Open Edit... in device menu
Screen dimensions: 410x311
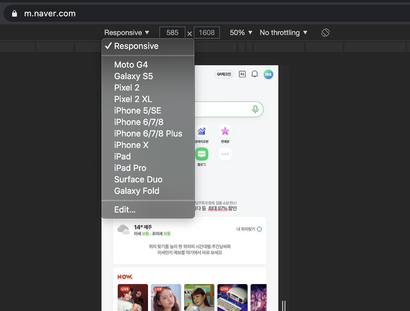click(x=148, y=210)
